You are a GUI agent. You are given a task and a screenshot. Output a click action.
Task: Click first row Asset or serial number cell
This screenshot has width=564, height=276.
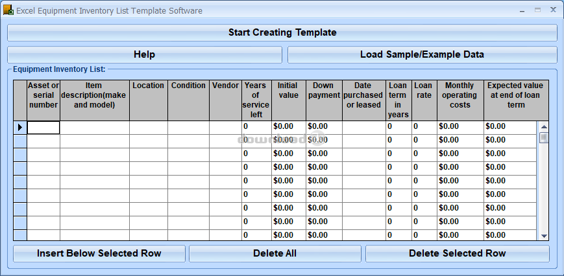click(x=43, y=128)
